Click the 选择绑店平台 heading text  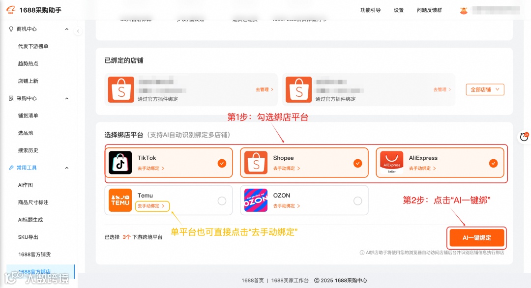point(124,135)
